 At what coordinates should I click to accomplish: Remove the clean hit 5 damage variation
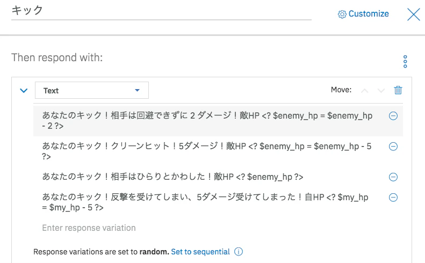point(393,147)
